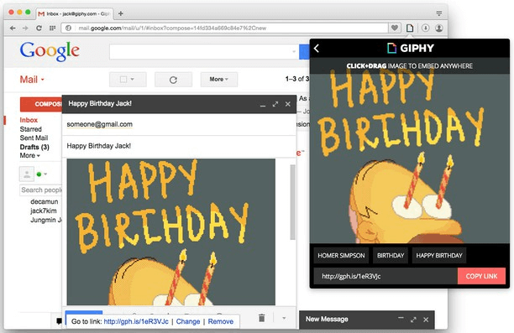
Task: Discard draft with the trash icon
Action: point(261,318)
